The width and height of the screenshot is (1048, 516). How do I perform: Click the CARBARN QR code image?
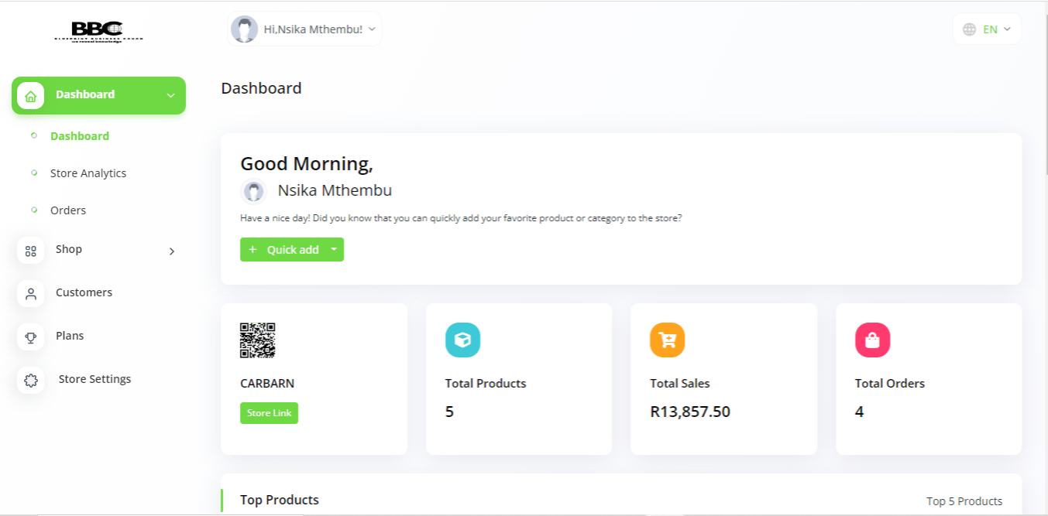pyautogui.click(x=257, y=340)
